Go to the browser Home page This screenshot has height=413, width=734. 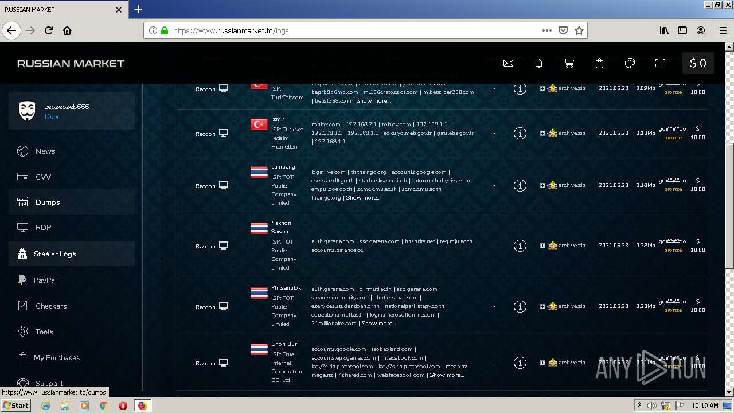[67, 30]
